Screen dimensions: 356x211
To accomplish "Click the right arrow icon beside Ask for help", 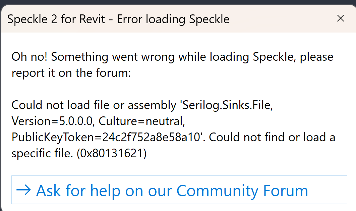I will [23, 190].
